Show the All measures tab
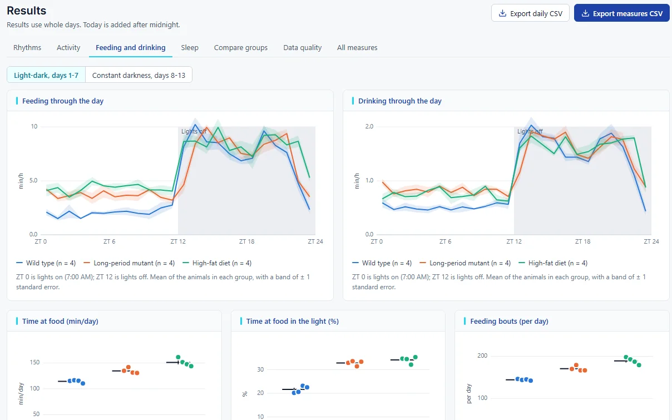 pyautogui.click(x=357, y=48)
